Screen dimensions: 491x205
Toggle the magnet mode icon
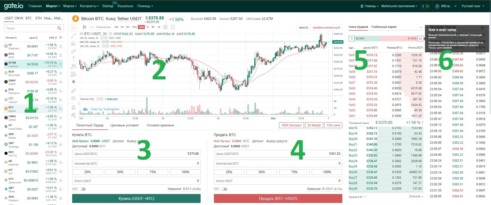coord(74,107)
